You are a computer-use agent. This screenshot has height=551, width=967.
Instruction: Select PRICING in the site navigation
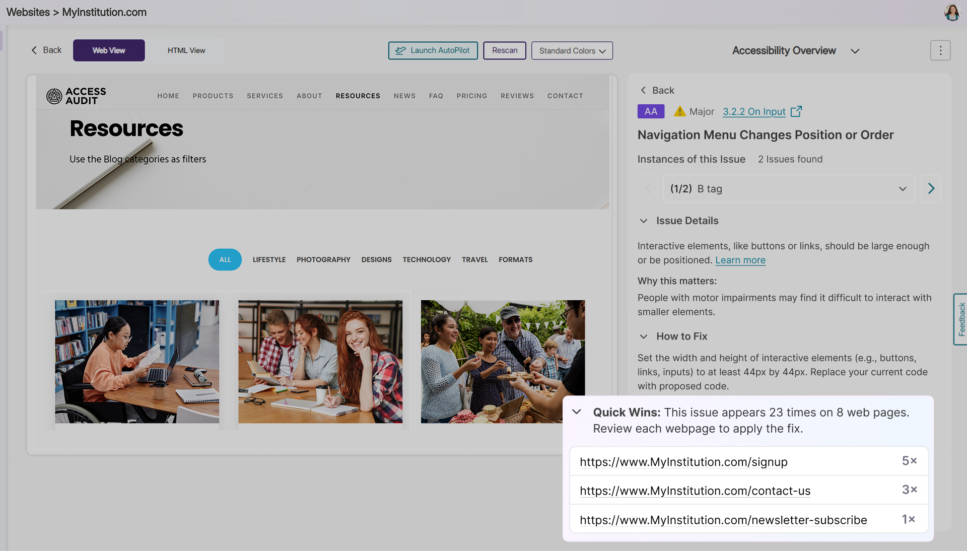(472, 96)
